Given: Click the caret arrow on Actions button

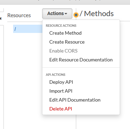Looking at the screenshot, I should [x=66, y=14].
